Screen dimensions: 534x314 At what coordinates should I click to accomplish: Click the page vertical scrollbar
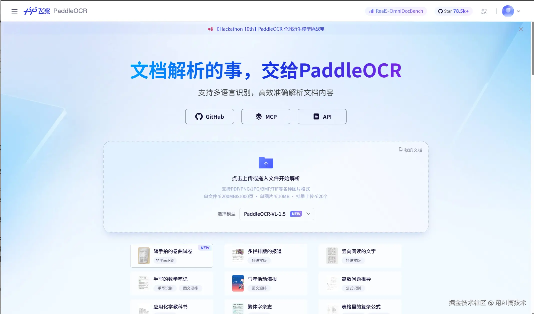532,49
